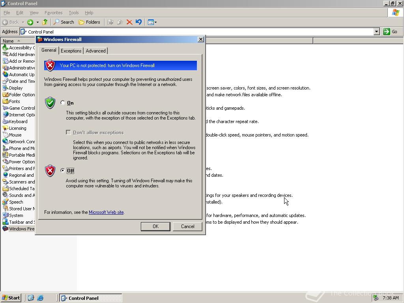
Task: Open the Start menu
Action: tap(11, 298)
